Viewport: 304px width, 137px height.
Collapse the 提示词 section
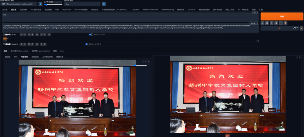(4, 35)
